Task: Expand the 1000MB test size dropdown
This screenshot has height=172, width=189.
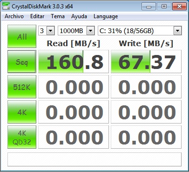Action: pos(91,31)
